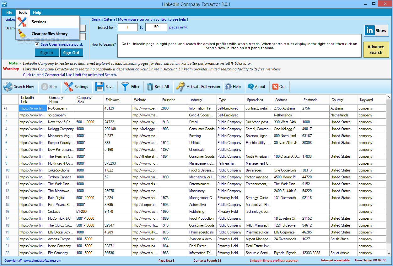Click the Pharmaceuticals industry cell
Image resolution: width=393 pixels, height=266 pixels.
click(202, 232)
